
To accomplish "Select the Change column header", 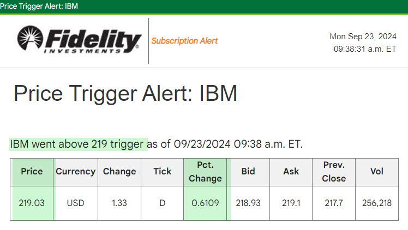I will (119, 171).
